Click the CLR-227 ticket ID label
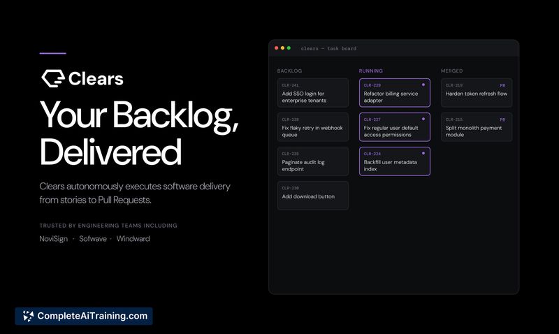 click(x=372, y=119)
